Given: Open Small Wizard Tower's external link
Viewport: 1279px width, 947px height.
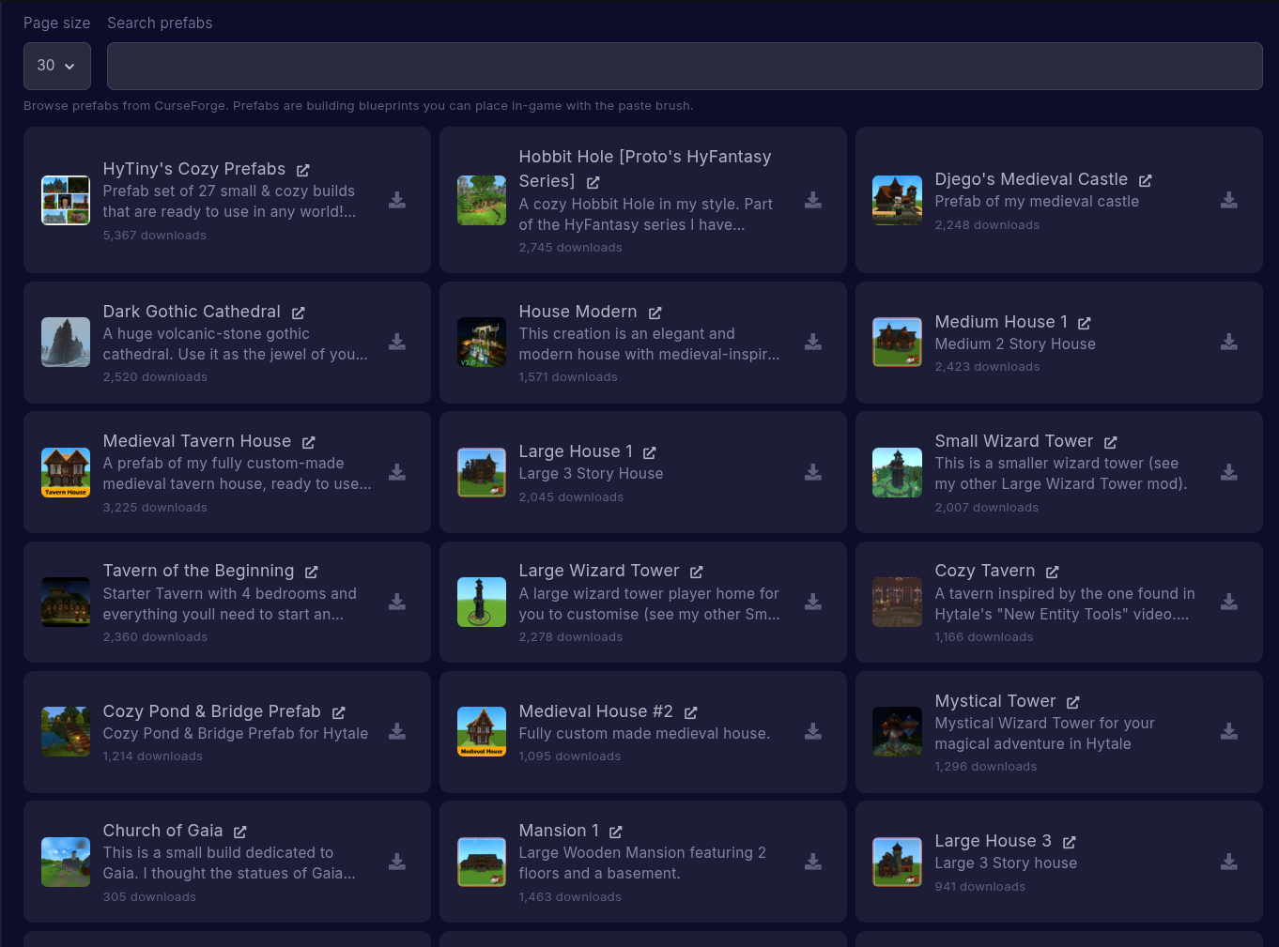Looking at the screenshot, I should tap(1111, 441).
